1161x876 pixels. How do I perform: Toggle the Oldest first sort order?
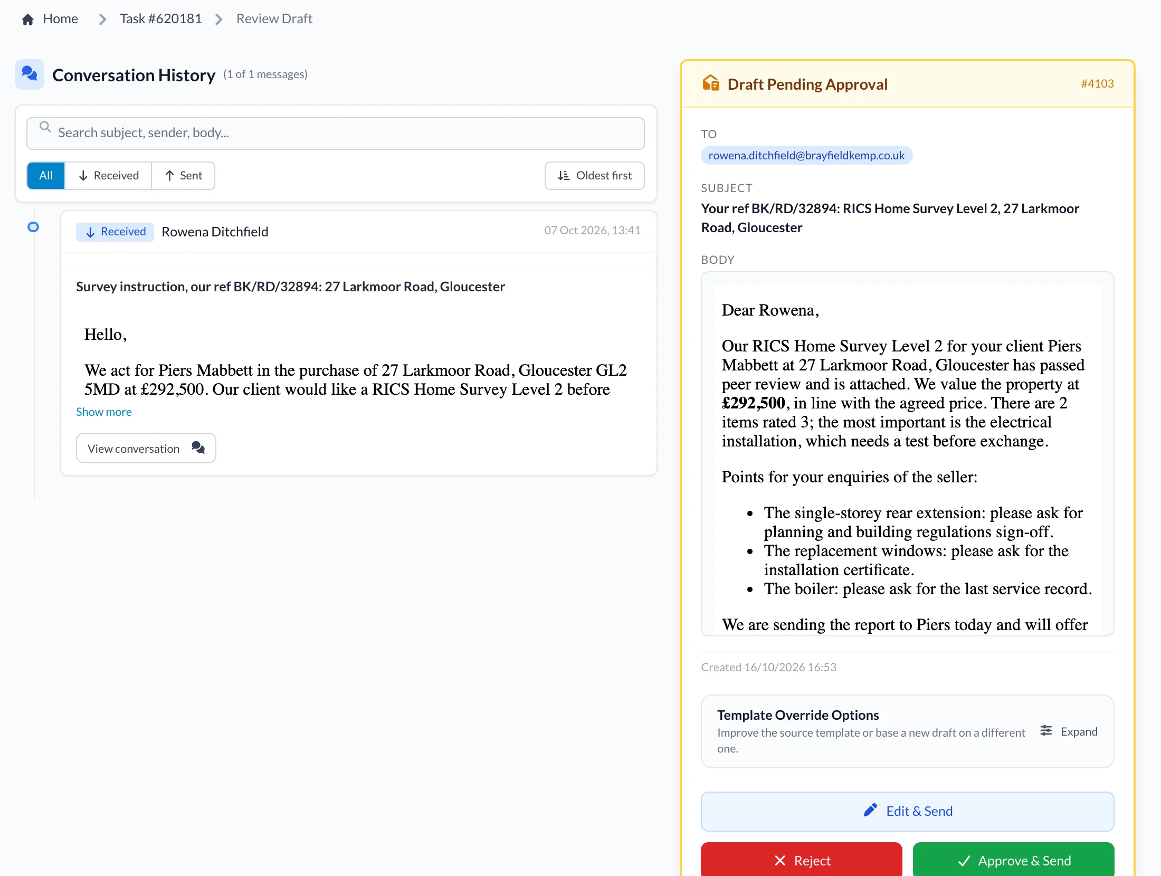pos(595,176)
